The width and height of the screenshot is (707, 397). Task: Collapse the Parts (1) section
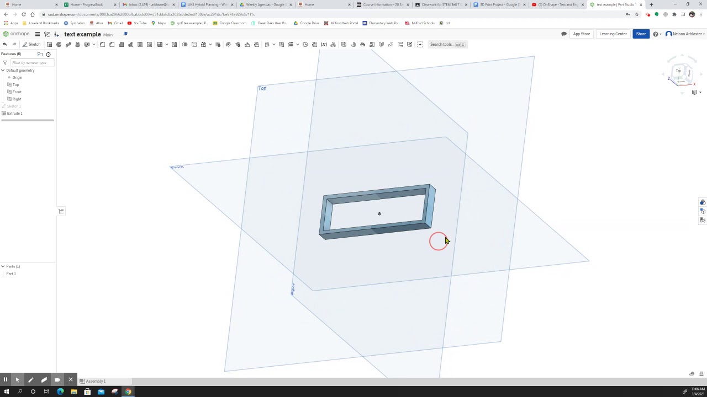pos(3,267)
